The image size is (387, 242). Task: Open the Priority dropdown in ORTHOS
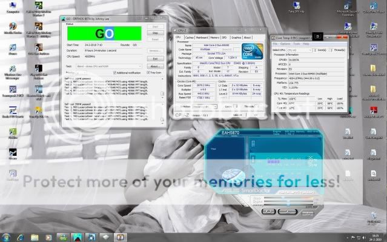click(81, 73)
